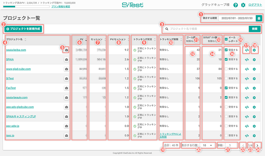Uncheck 受信する for FasTest row

226,88
